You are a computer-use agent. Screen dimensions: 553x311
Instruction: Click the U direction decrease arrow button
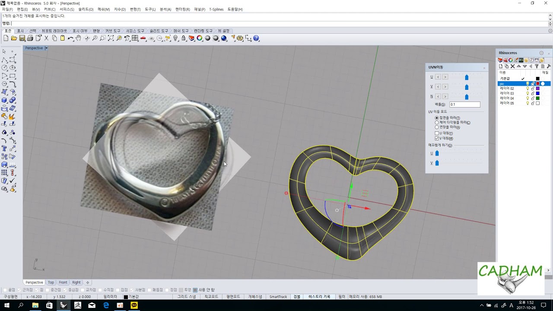tap(438, 77)
